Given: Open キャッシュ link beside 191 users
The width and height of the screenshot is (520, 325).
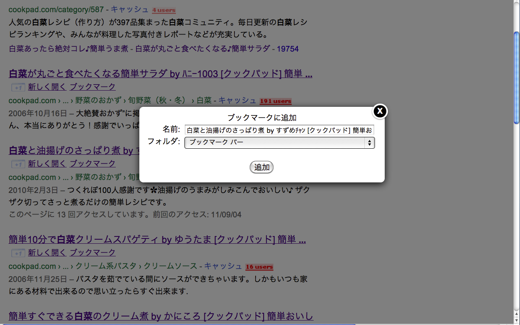Looking at the screenshot, I should pyautogui.click(x=237, y=100).
